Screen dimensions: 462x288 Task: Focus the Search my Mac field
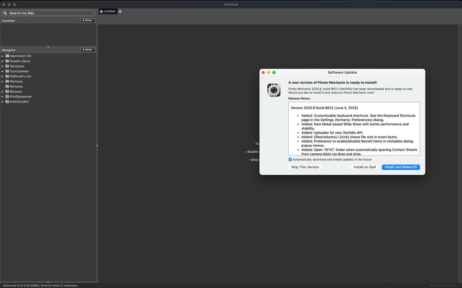[x=48, y=13]
